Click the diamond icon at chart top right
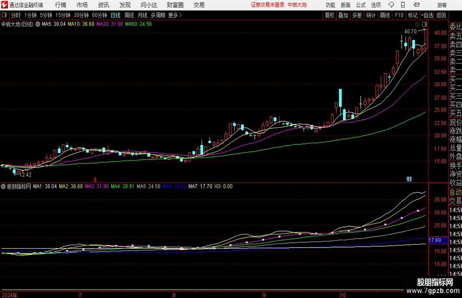The image size is (462, 298). (x=417, y=24)
